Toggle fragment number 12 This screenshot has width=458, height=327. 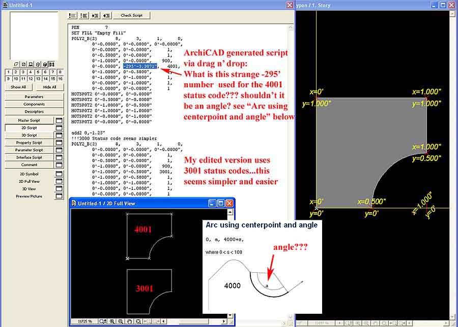coord(31,79)
